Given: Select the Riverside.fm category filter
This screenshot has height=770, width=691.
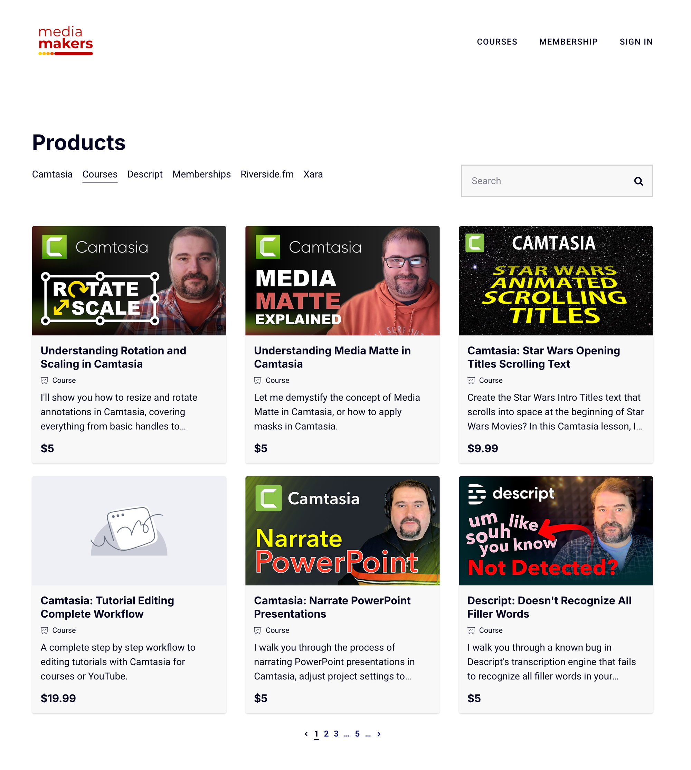Looking at the screenshot, I should click(x=267, y=174).
